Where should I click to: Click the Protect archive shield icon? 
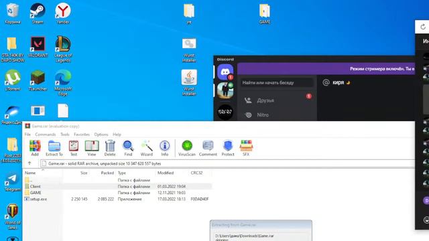coord(228,148)
